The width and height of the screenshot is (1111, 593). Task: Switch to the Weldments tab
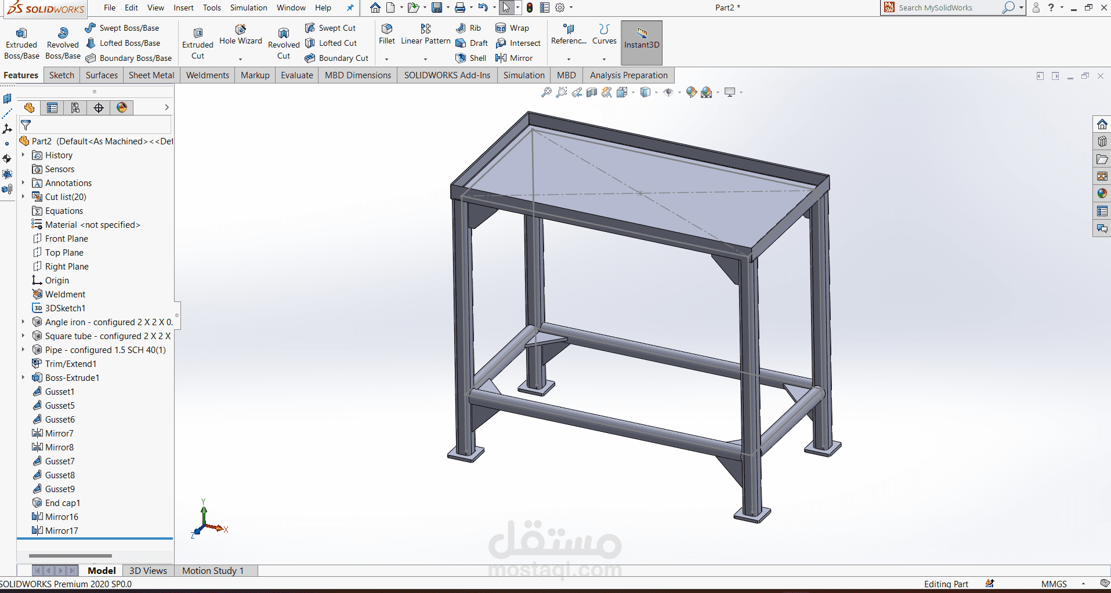208,75
